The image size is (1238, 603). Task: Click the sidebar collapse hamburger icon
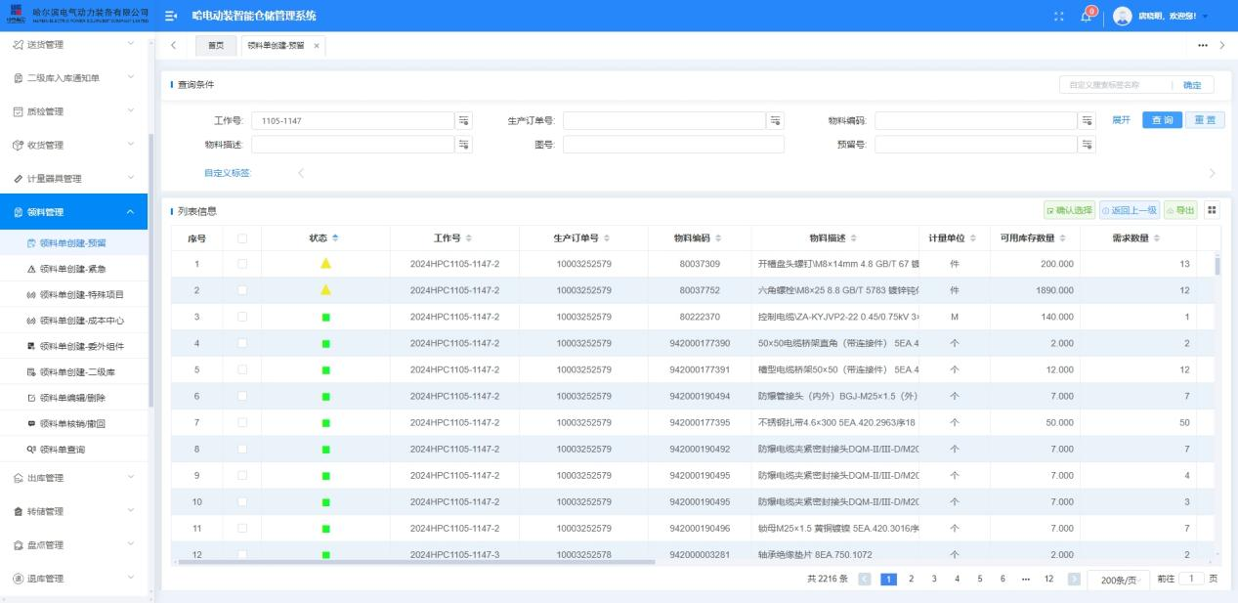point(171,17)
